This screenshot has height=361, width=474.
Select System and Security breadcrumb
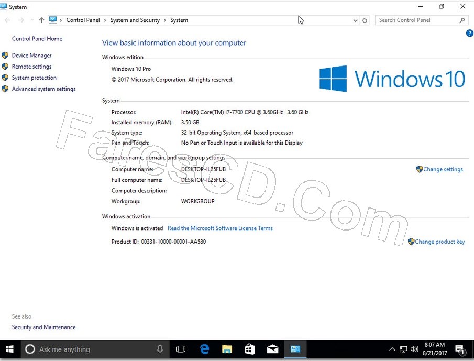[x=135, y=20]
